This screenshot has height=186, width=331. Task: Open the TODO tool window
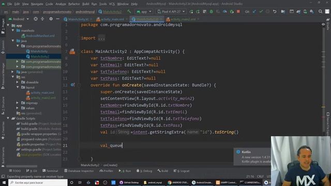click(15, 171)
